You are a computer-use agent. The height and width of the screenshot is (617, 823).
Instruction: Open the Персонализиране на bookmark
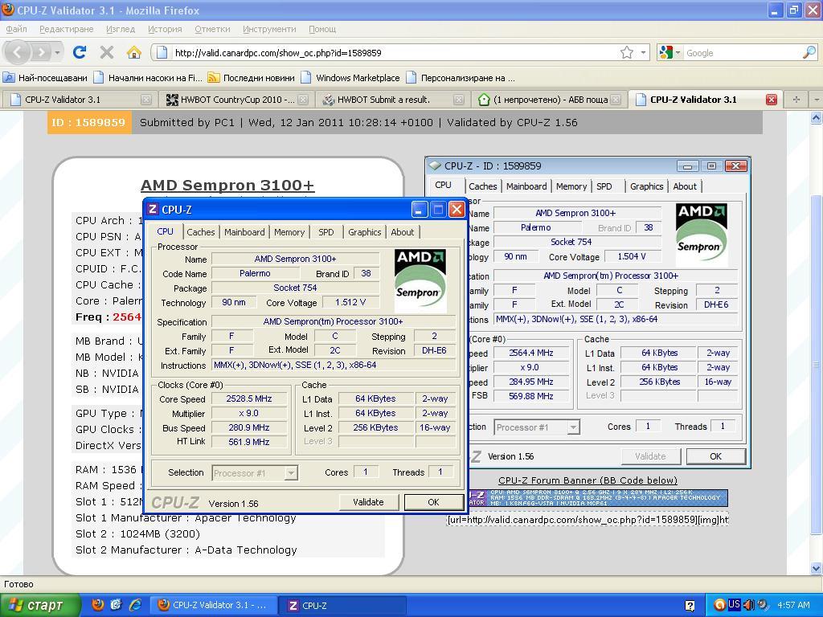tap(461, 78)
